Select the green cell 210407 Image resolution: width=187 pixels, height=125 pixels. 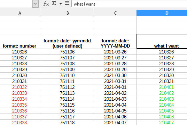coord(162,123)
